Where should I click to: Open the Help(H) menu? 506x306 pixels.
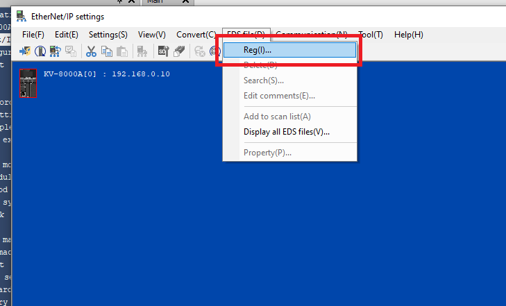coord(408,34)
